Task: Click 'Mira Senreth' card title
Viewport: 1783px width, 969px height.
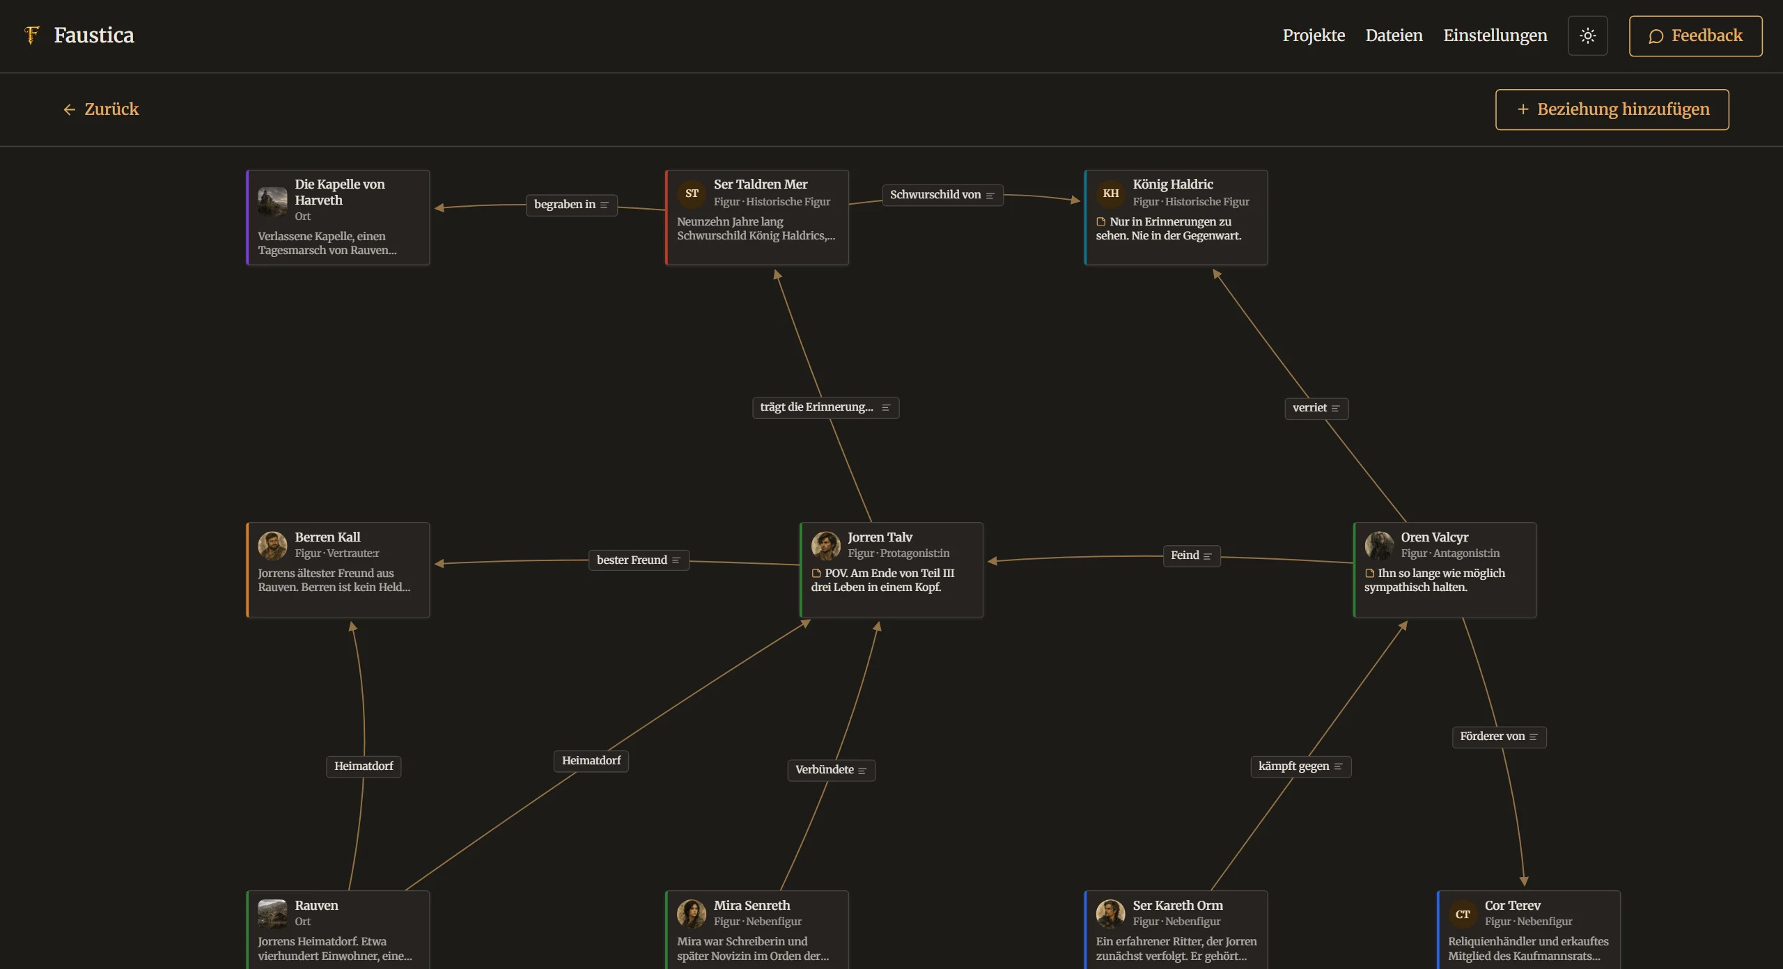Action: tap(752, 906)
